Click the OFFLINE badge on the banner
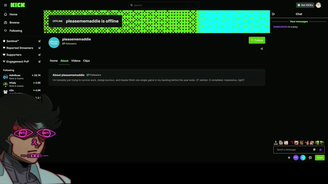This screenshot has height=184, width=328. click(57, 21)
